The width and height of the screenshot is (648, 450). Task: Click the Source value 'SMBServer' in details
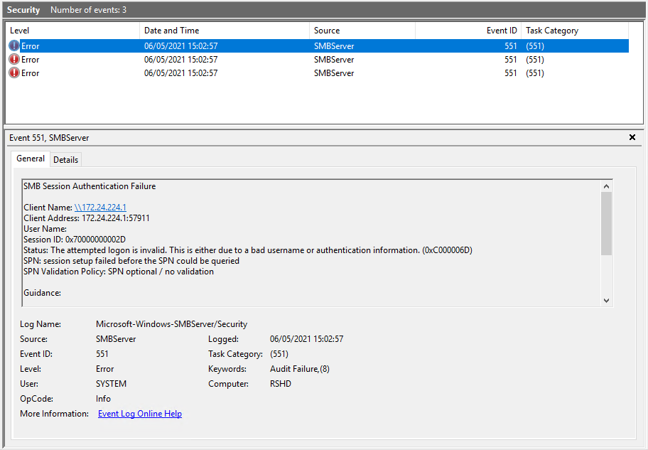click(116, 339)
